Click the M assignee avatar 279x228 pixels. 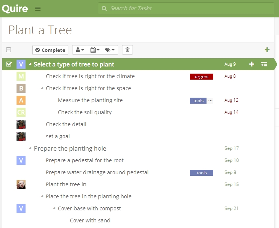21,76
